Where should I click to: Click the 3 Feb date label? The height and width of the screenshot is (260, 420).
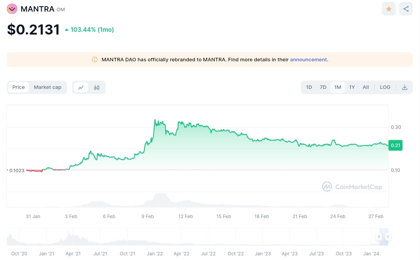(x=71, y=217)
